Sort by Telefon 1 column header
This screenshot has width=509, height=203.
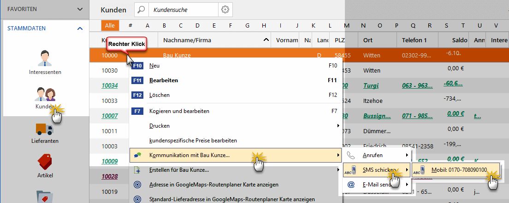pyautogui.click(x=417, y=40)
